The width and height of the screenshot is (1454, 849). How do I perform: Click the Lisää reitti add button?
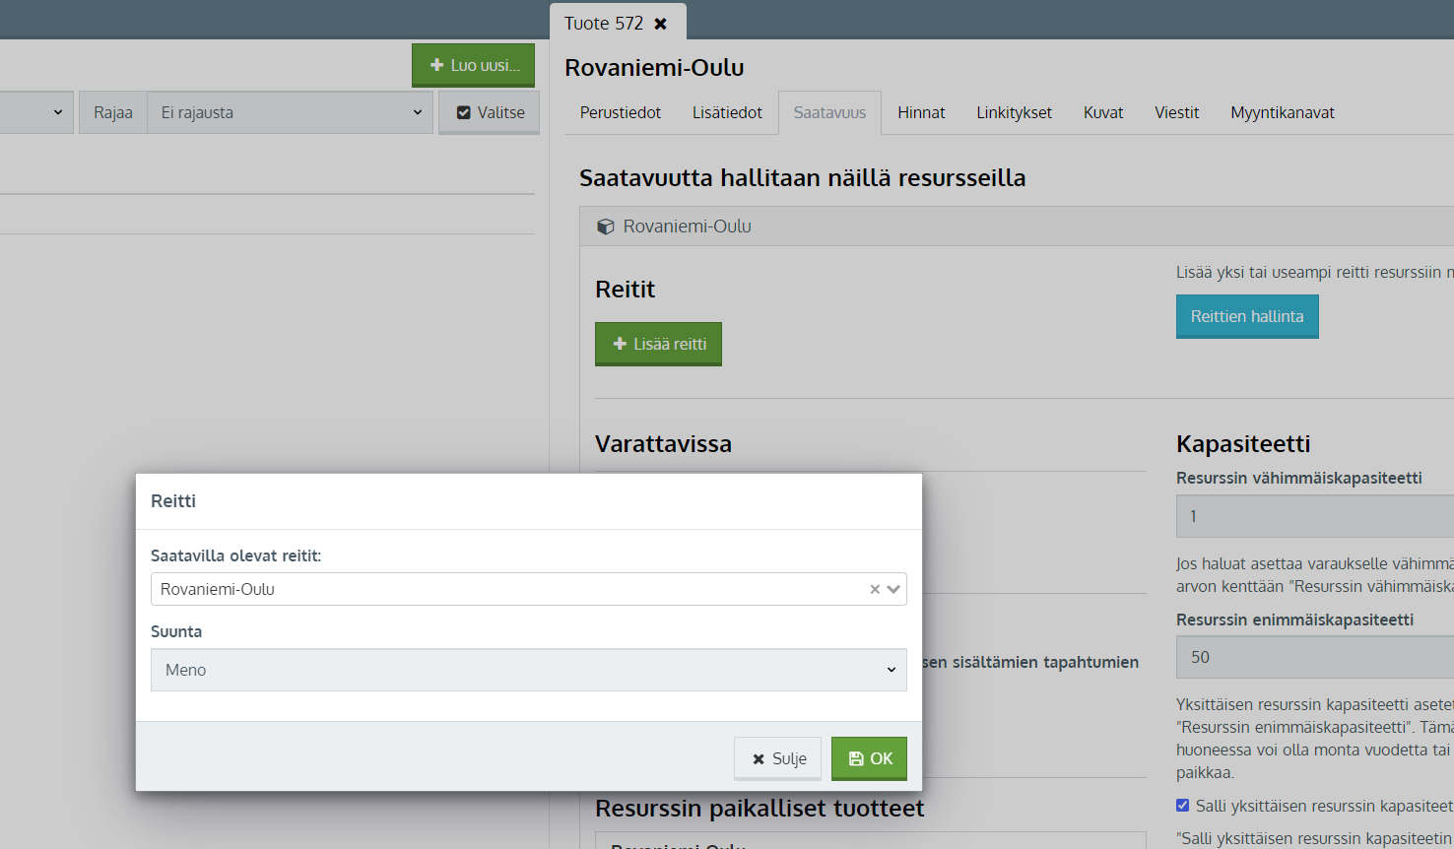658,344
